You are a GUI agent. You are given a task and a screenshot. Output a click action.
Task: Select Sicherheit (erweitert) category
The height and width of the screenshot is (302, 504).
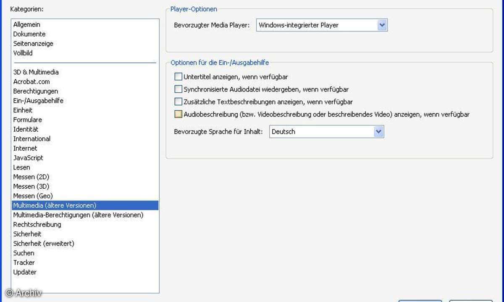[44, 244]
